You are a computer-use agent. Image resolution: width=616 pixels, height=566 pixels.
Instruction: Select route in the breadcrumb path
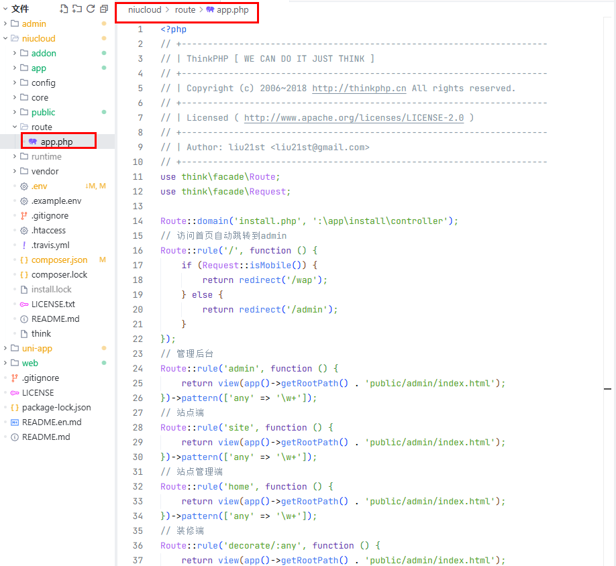click(x=185, y=10)
